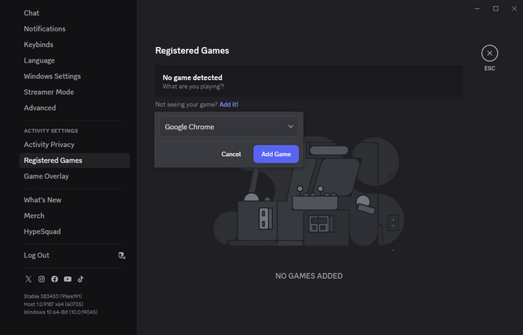This screenshot has height=335, width=523.
Task: Open Discord's YouTube social link
Action: click(x=68, y=279)
